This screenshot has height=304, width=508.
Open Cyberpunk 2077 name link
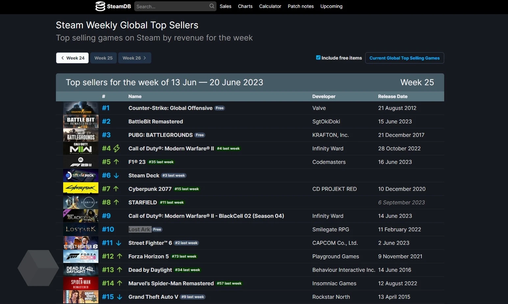click(x=150, y=189)
